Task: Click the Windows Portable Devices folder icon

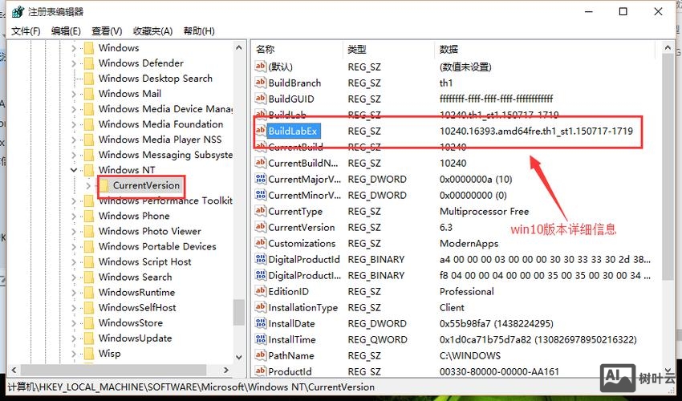Action: pyautogui.click(x=89, y=246)
